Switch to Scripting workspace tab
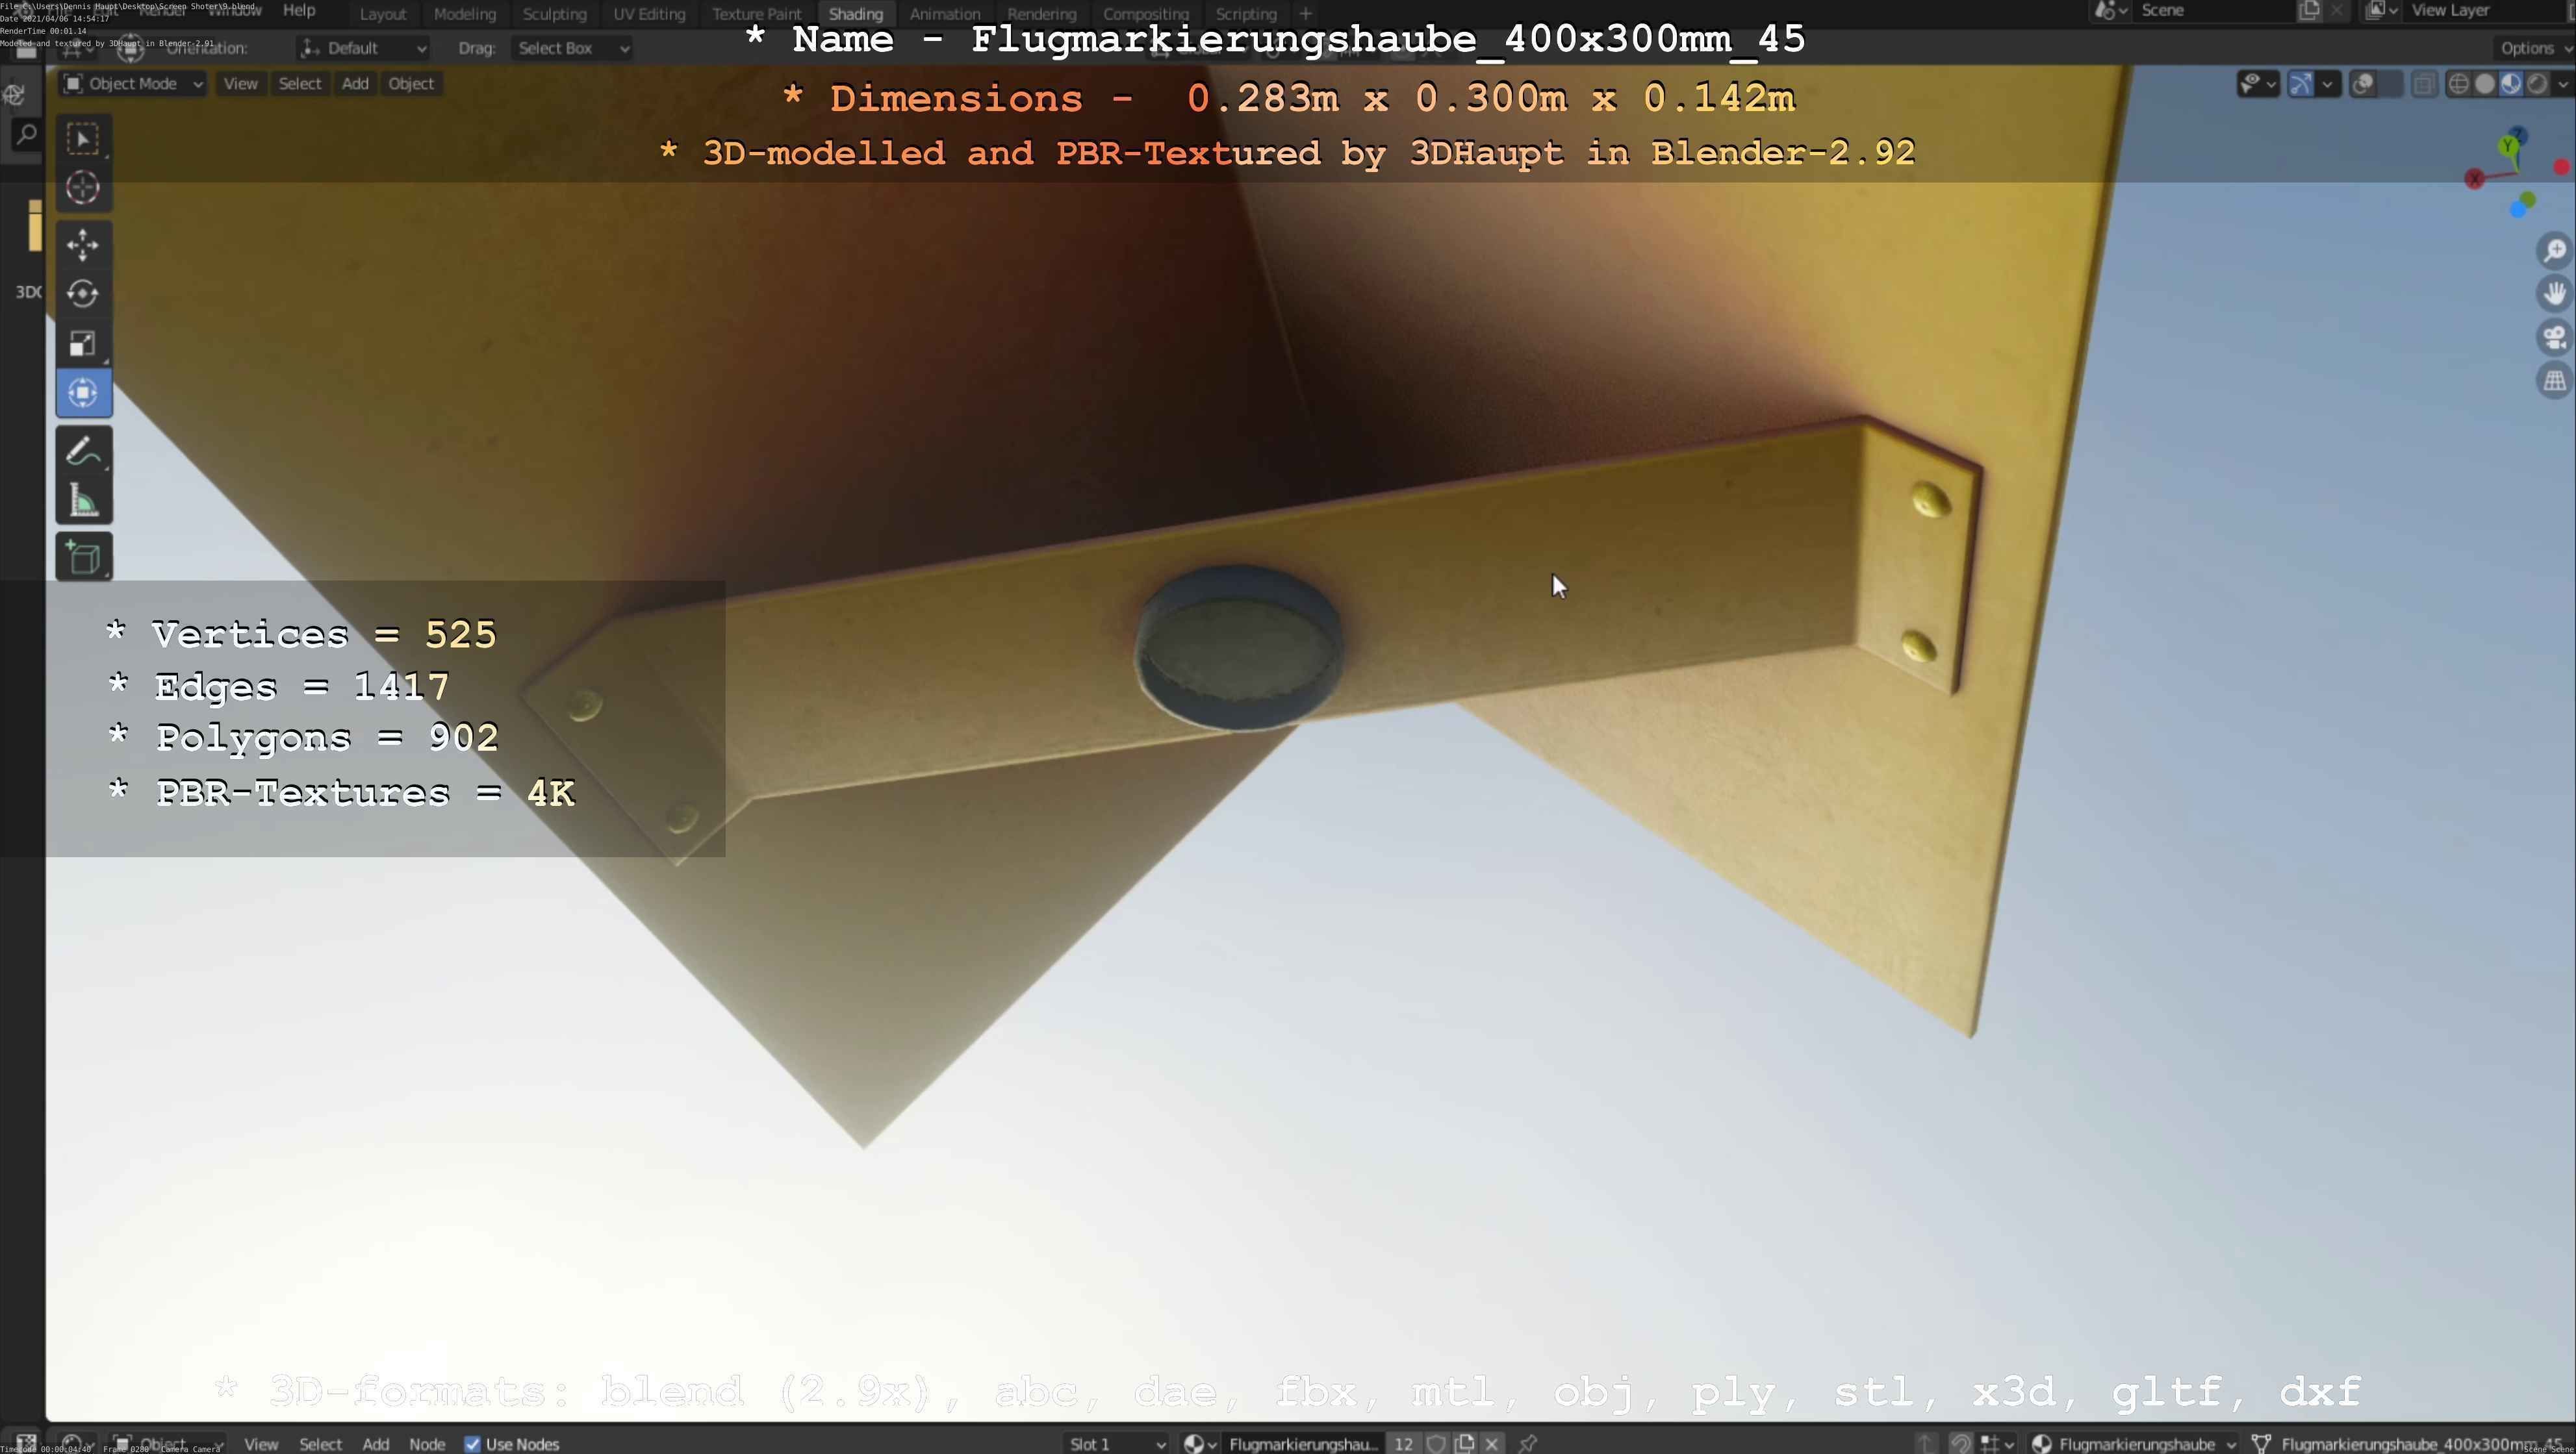Image resolution: width=2576 pixels, height=1454 pixels. (1246, 14)
